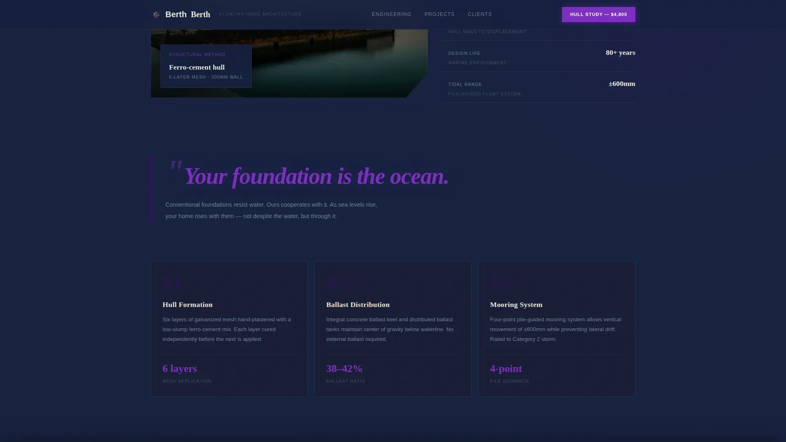
Task: Click Hull mass to displacement caption
Action: coord(487,32)
